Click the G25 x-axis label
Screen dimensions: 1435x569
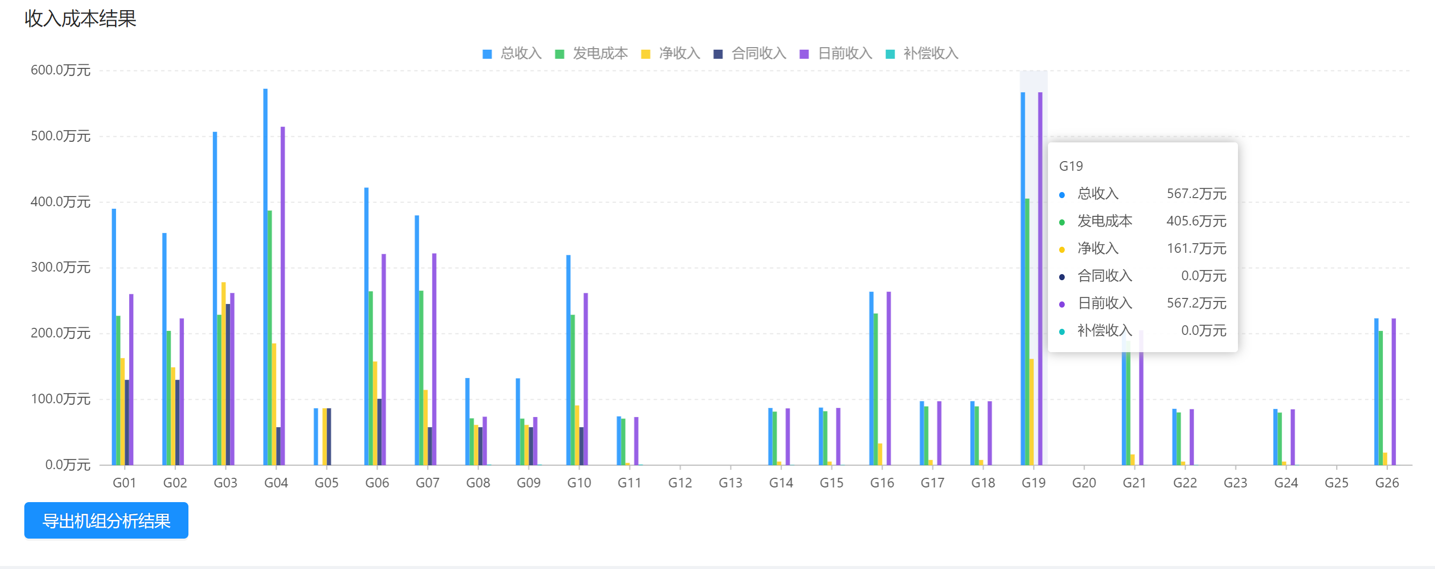[1336, 483]
